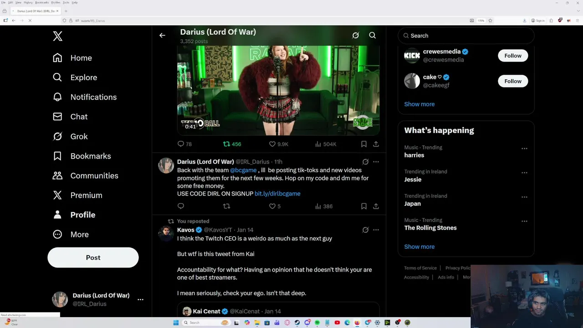The height and width of the screenshot is (328, 583).
Task: Open Spotify from the taskbar
Action: click(x=317, y=323)
